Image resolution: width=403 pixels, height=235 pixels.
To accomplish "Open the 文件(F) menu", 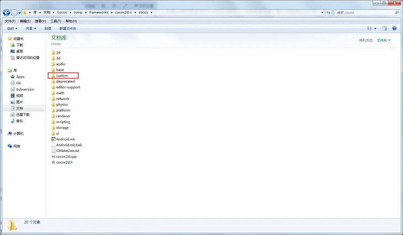I will [x=10, y=21].
